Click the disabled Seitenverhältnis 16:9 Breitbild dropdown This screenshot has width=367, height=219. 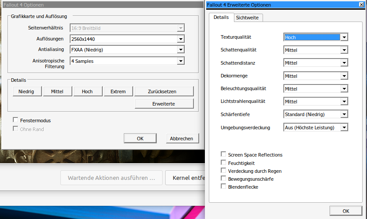(x=127, y=28)
